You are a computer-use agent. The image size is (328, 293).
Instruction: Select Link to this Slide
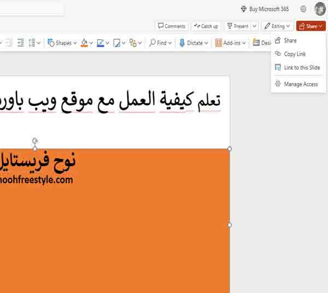click(298, 68)
